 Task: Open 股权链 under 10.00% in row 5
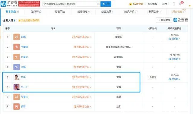(x=175, y=79)
